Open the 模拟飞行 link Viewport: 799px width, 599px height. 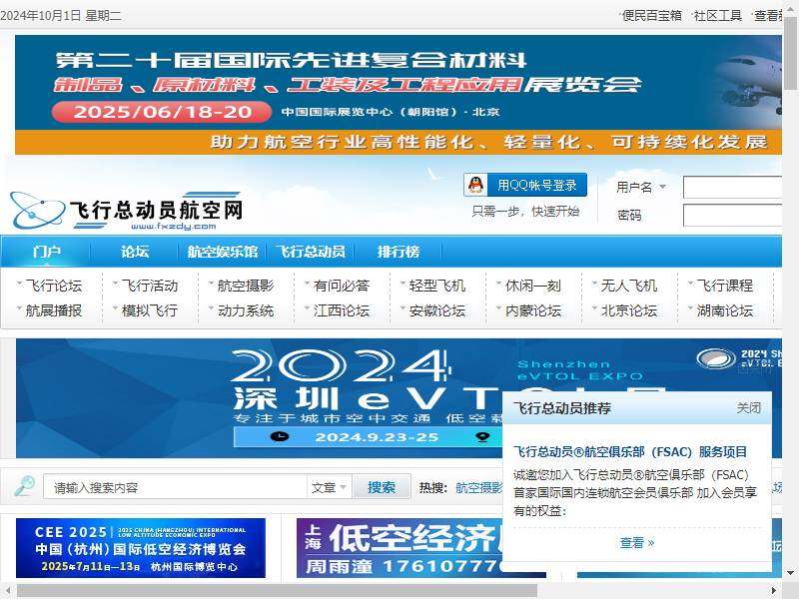point(149,310)
